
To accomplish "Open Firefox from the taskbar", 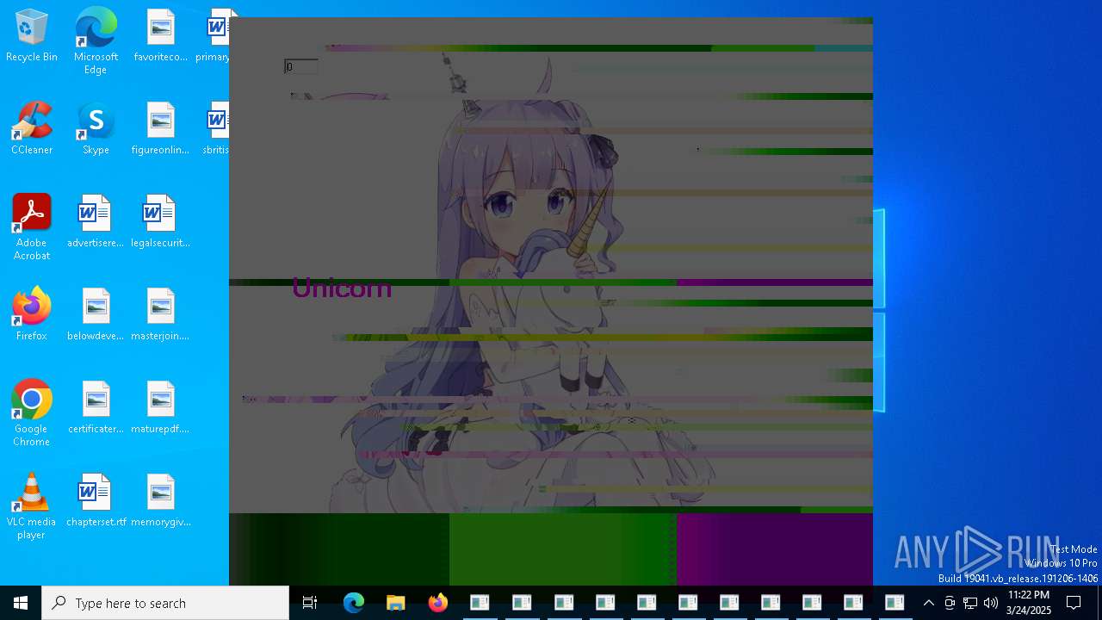I will tap(437, 603).
